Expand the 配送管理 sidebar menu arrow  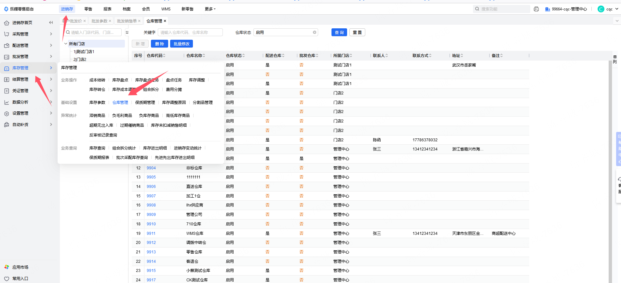pos(51,45)
